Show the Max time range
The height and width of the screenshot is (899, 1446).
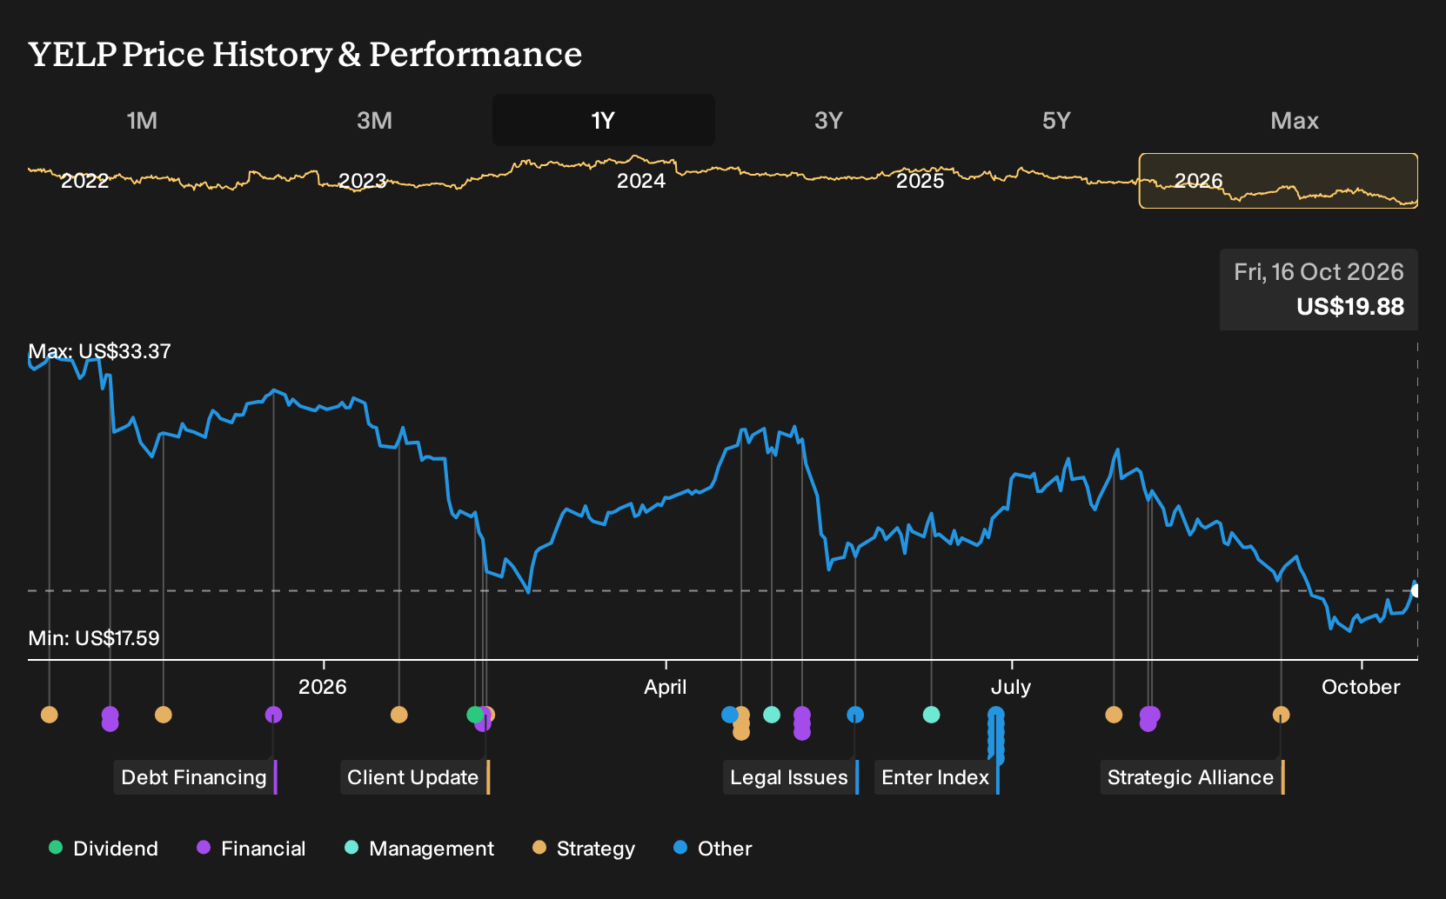pyautogui.click(x=1295, y=120)
